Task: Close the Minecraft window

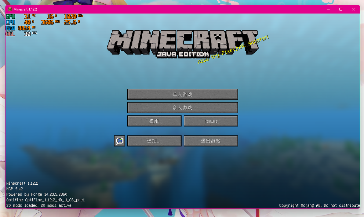Action: (x=353, y=9)
